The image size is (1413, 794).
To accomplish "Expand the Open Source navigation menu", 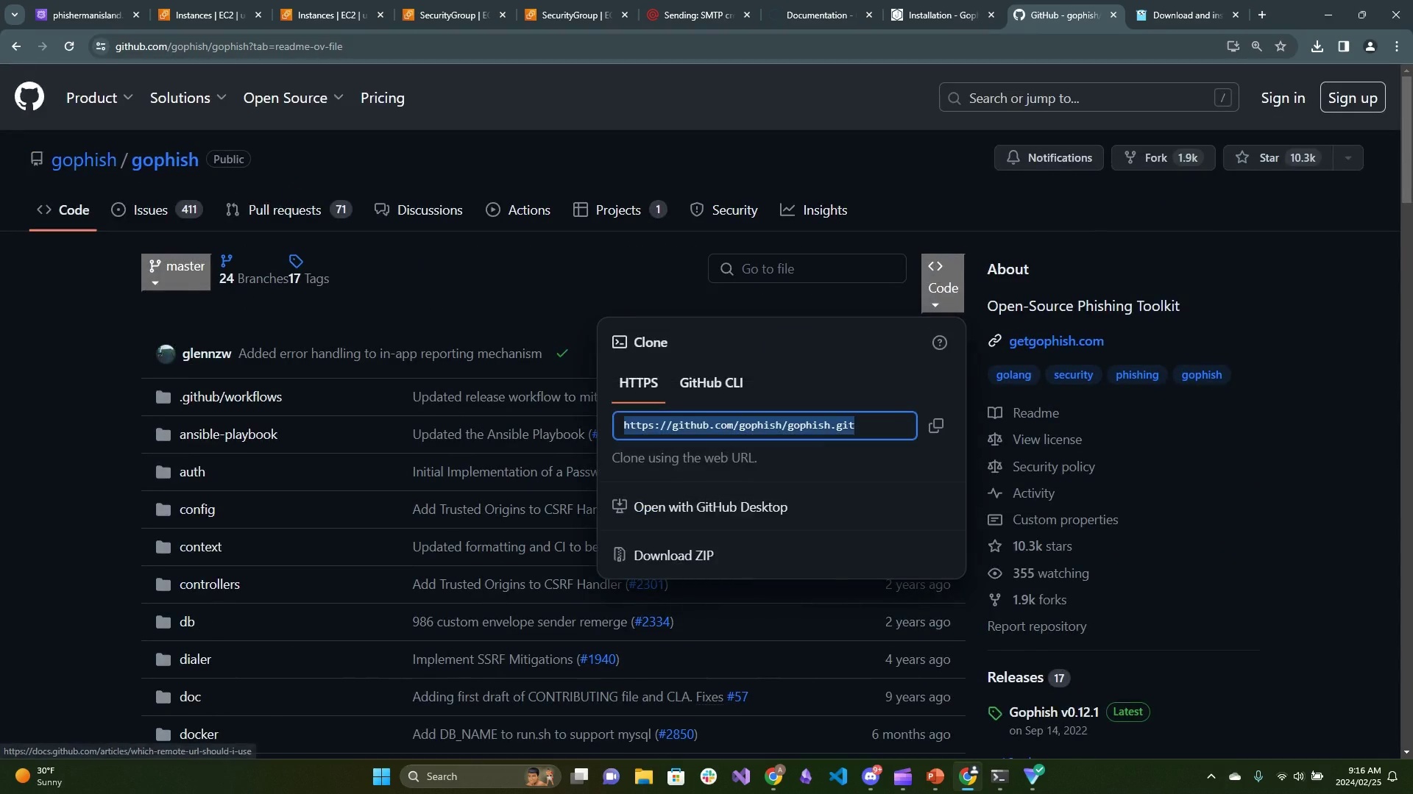I will click(293, 98).
